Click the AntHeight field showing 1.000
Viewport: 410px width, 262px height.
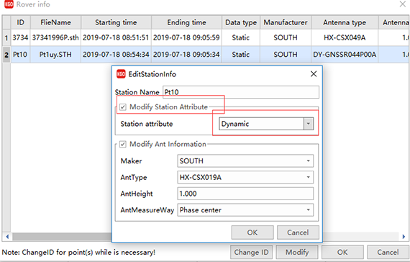[x=245, y=194]
